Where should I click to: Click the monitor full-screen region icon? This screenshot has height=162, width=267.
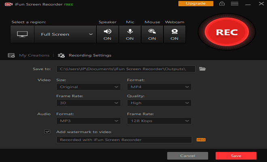coord(22,34)
